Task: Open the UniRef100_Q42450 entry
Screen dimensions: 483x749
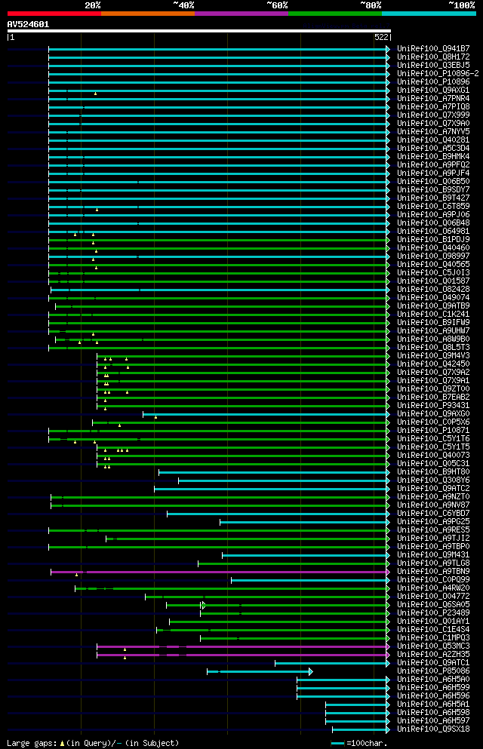Action: 433,364
